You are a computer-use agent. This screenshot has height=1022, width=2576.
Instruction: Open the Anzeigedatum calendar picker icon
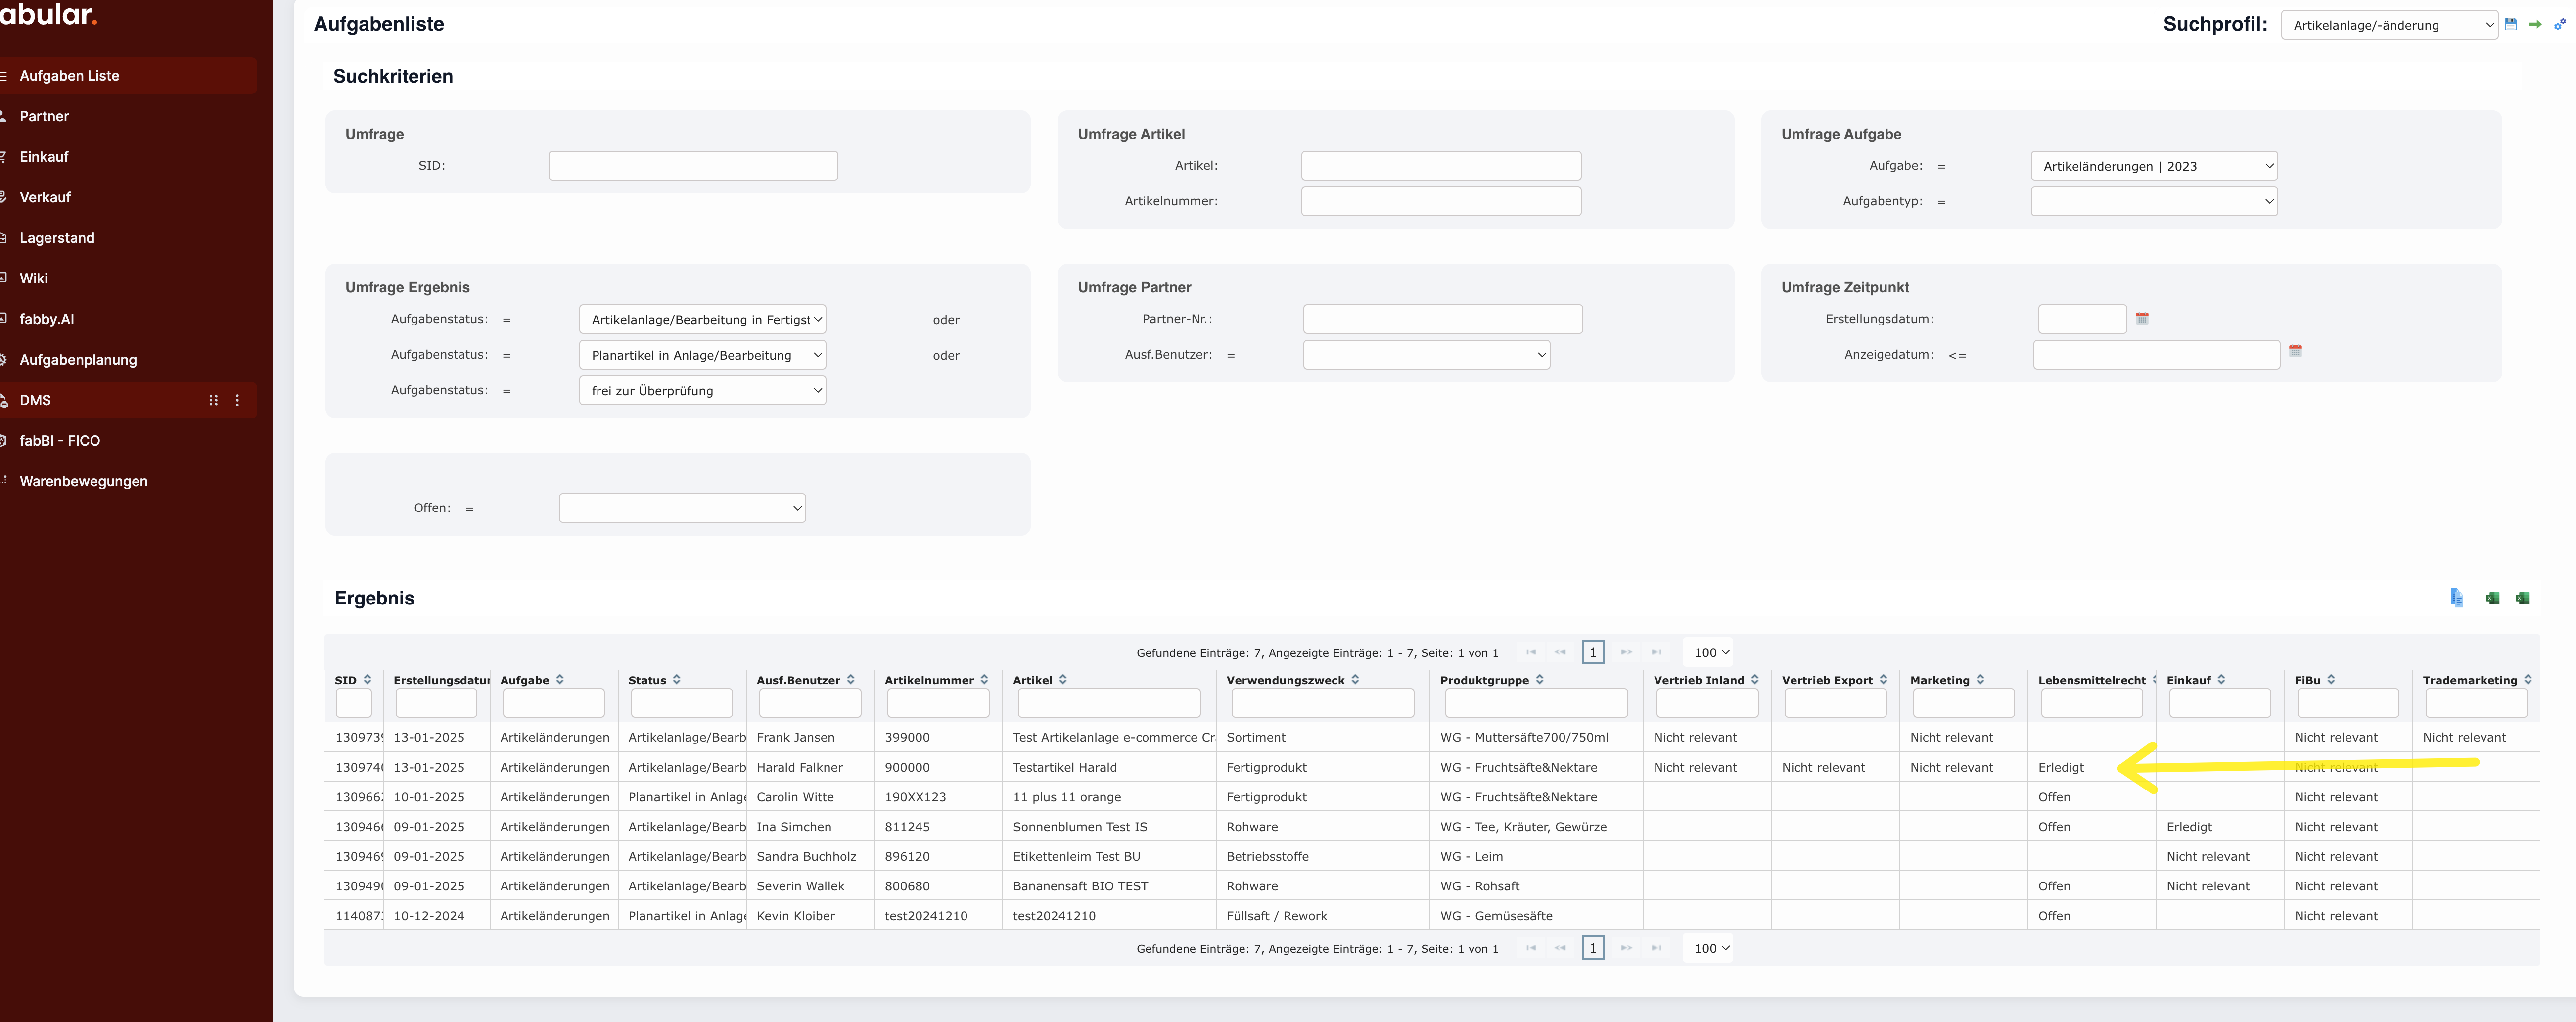click(x=2296, y=351)
